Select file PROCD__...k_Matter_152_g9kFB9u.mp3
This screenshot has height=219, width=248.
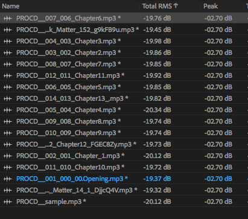tap(78, 30)
